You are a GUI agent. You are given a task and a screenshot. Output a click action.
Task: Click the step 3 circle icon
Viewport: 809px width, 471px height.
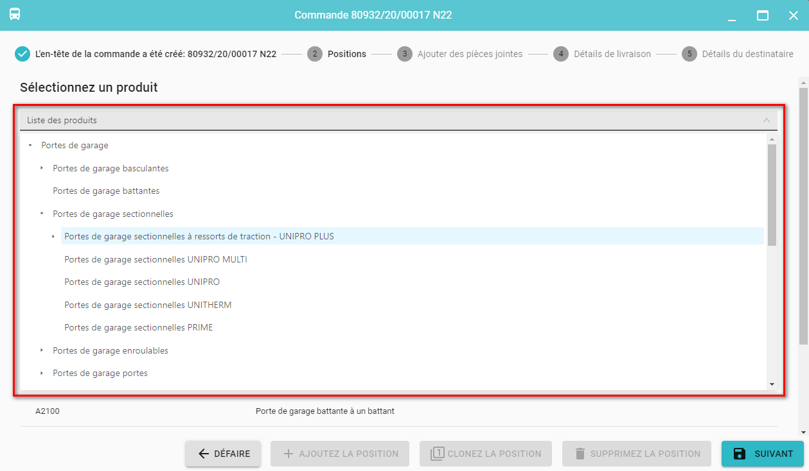[404, 54]
